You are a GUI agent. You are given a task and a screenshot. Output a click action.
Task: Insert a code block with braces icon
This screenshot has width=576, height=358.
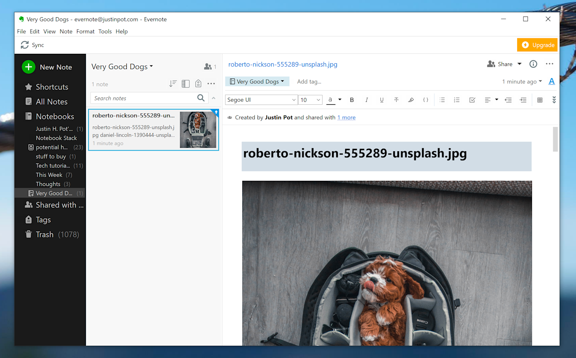point(425,100)
